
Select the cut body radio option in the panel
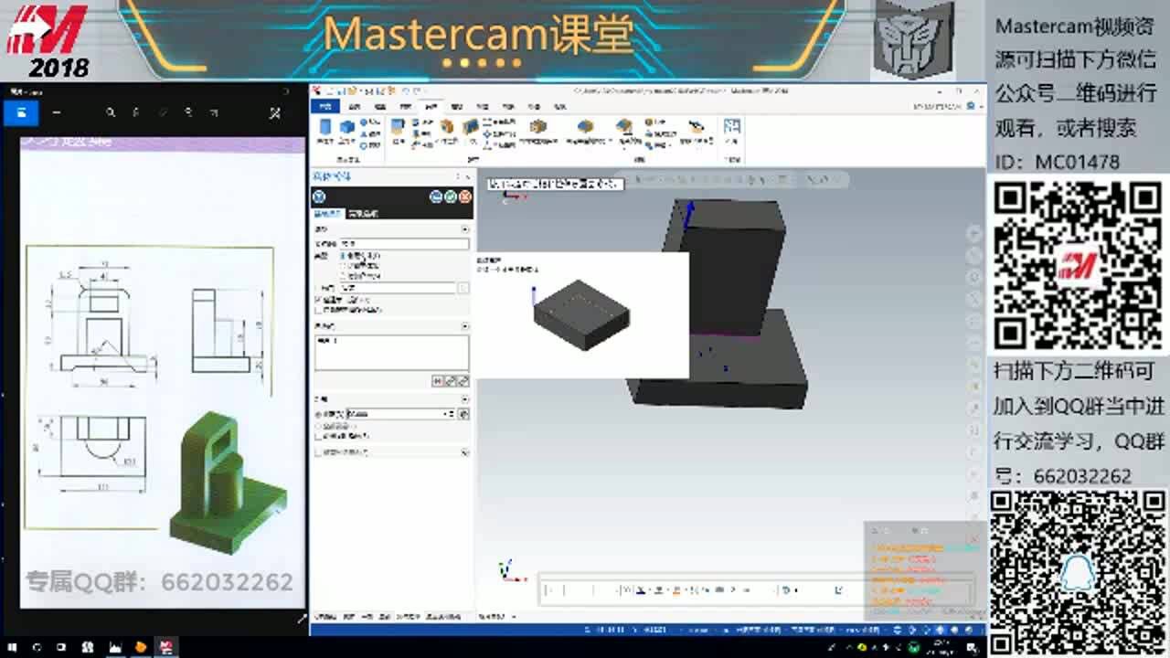click(341, 266)
